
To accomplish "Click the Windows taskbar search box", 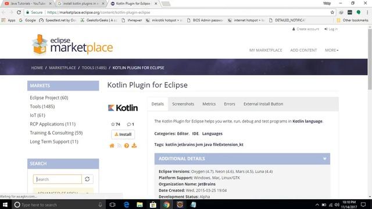I will (x=59, y=204).
